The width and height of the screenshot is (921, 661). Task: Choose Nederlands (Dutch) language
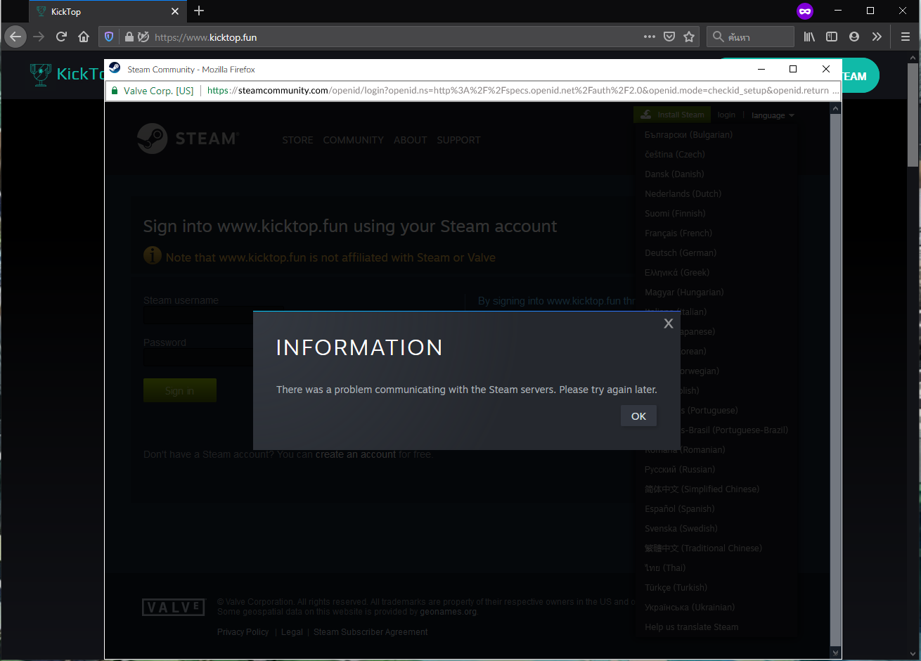(x=683, y=193)
